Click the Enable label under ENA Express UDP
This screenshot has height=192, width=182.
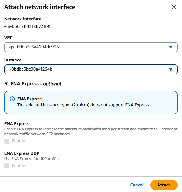(18, 166)
